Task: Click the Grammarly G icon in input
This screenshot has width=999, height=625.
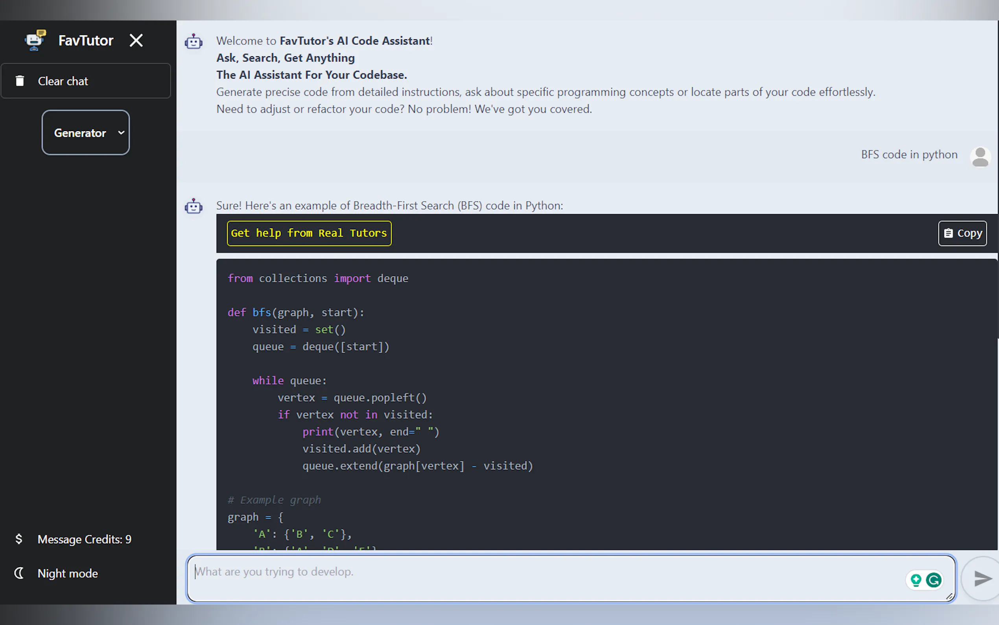Action: pos(934,580)
